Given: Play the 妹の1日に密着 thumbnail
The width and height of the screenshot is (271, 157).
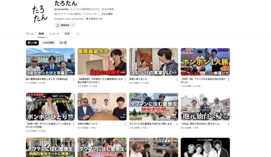Looking at the screenshot, I should [x=102, y=147].
